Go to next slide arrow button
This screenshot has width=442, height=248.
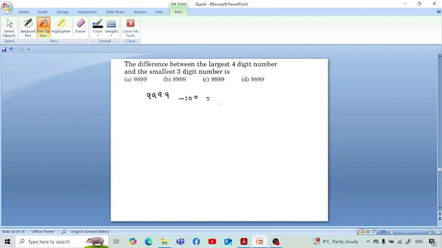pyautogui.click(x=440, y=219)
